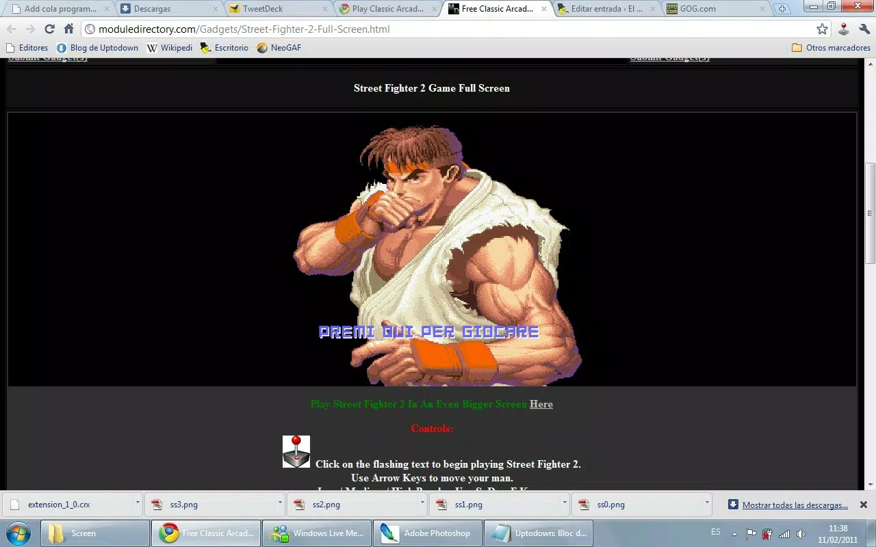Open the joystick extension button in toolbar

click(x=844, y=29)
